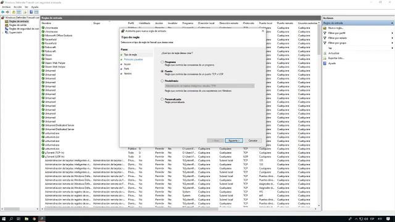Close the new inbound rule wizard
The width and height of the screenshot is (395, 222).
pyautogui.click(x=263, y=31)
